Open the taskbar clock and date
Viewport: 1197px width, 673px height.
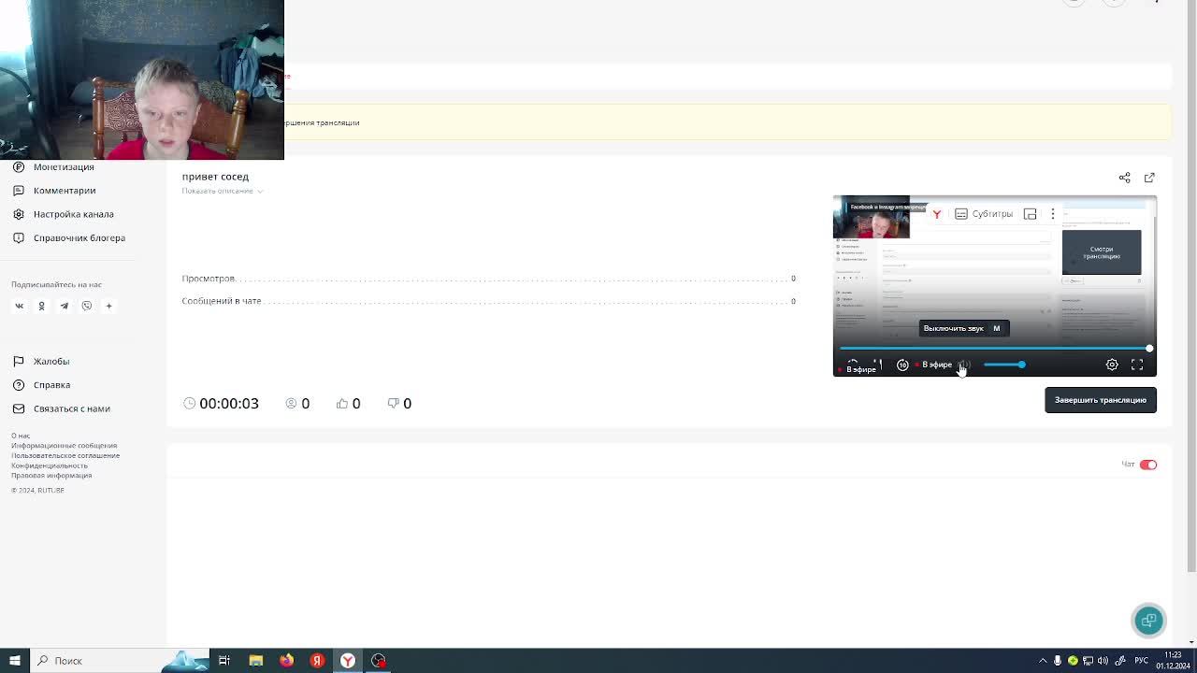[1173, 660]
